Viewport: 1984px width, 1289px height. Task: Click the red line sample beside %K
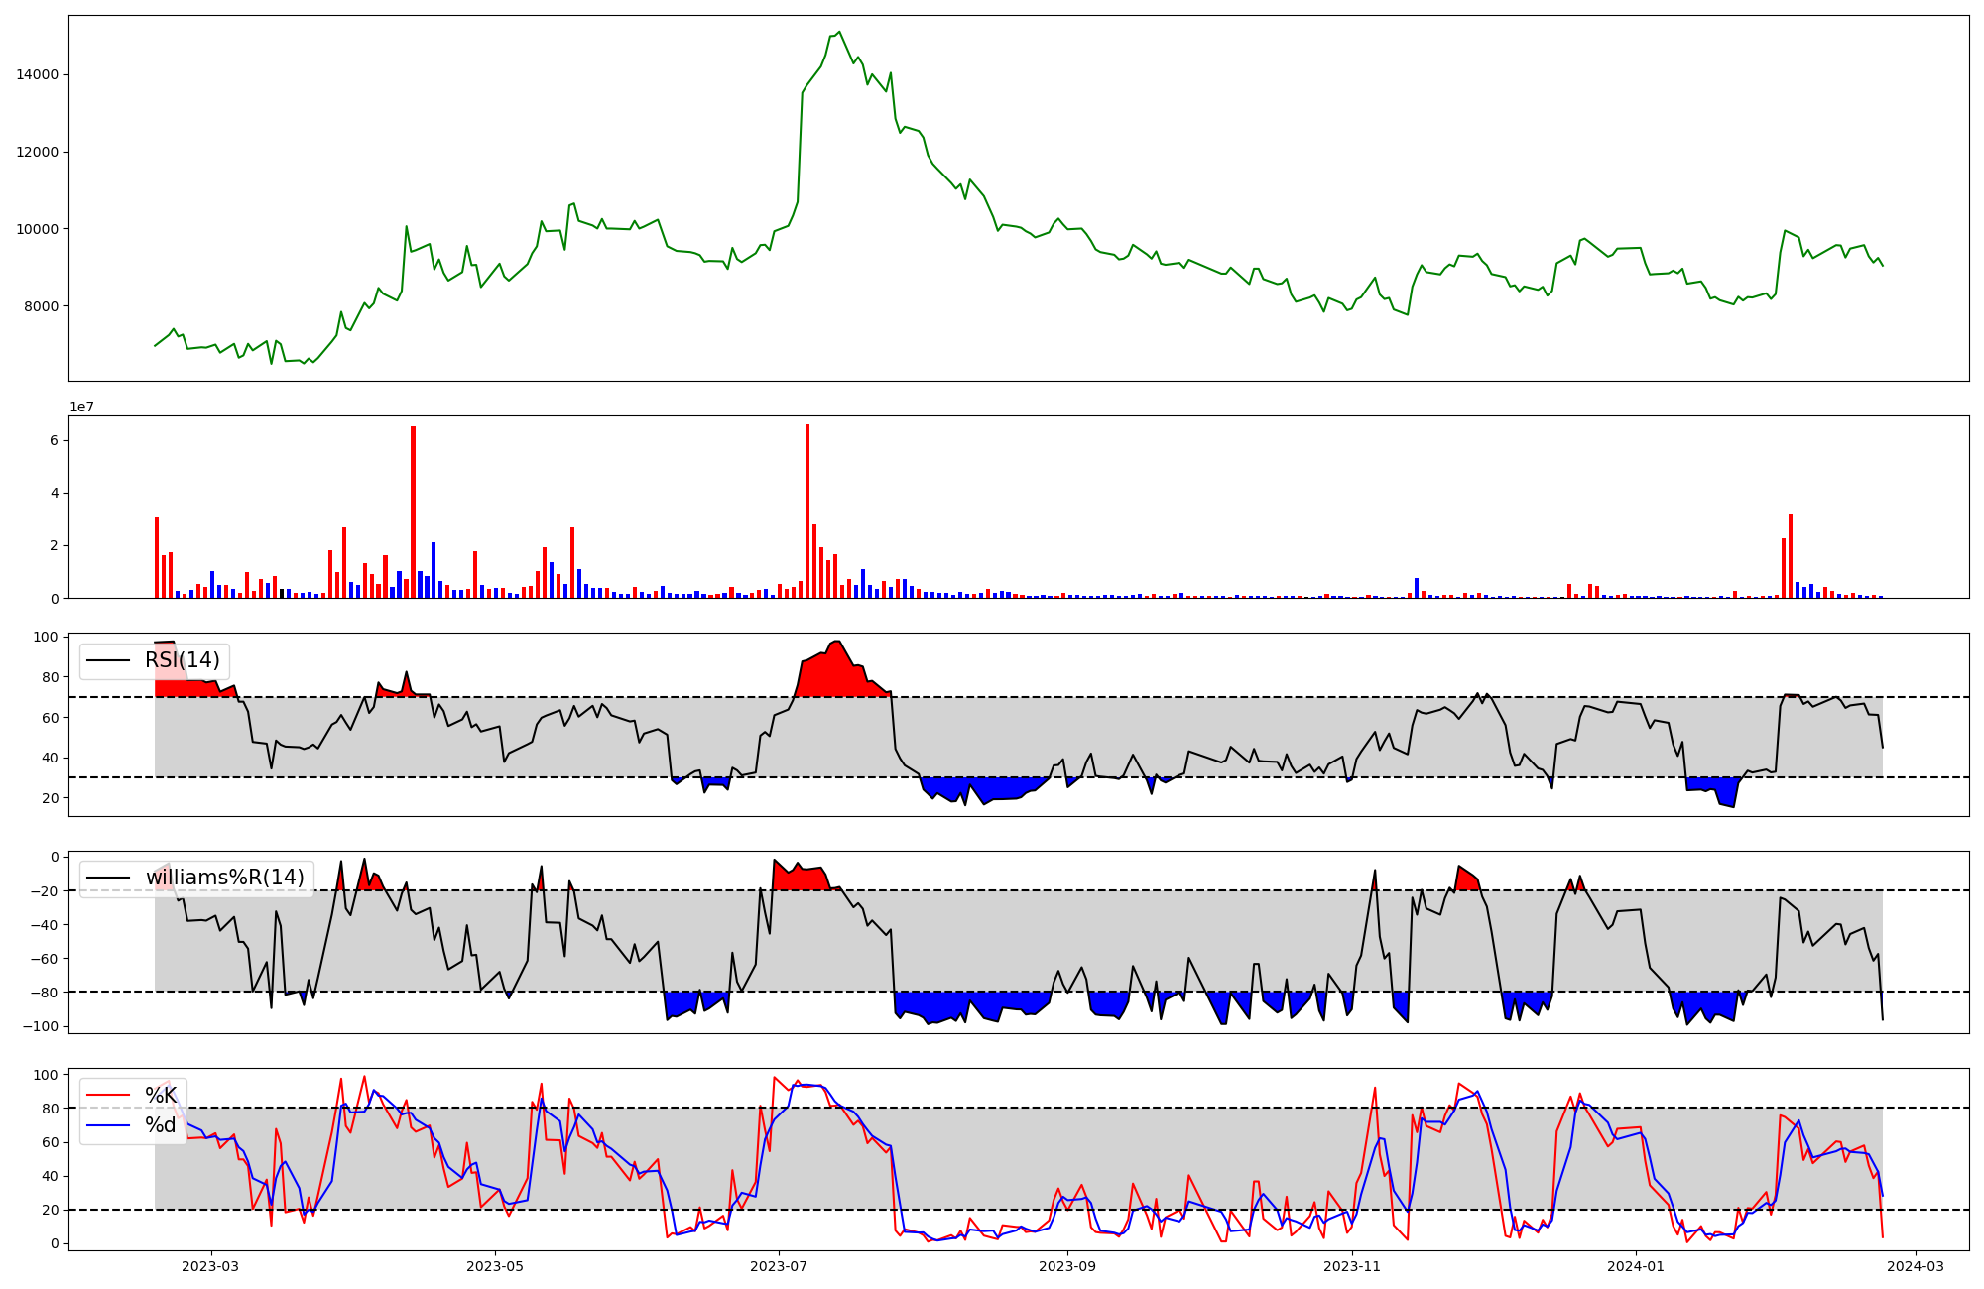[x=108, y=1096]
